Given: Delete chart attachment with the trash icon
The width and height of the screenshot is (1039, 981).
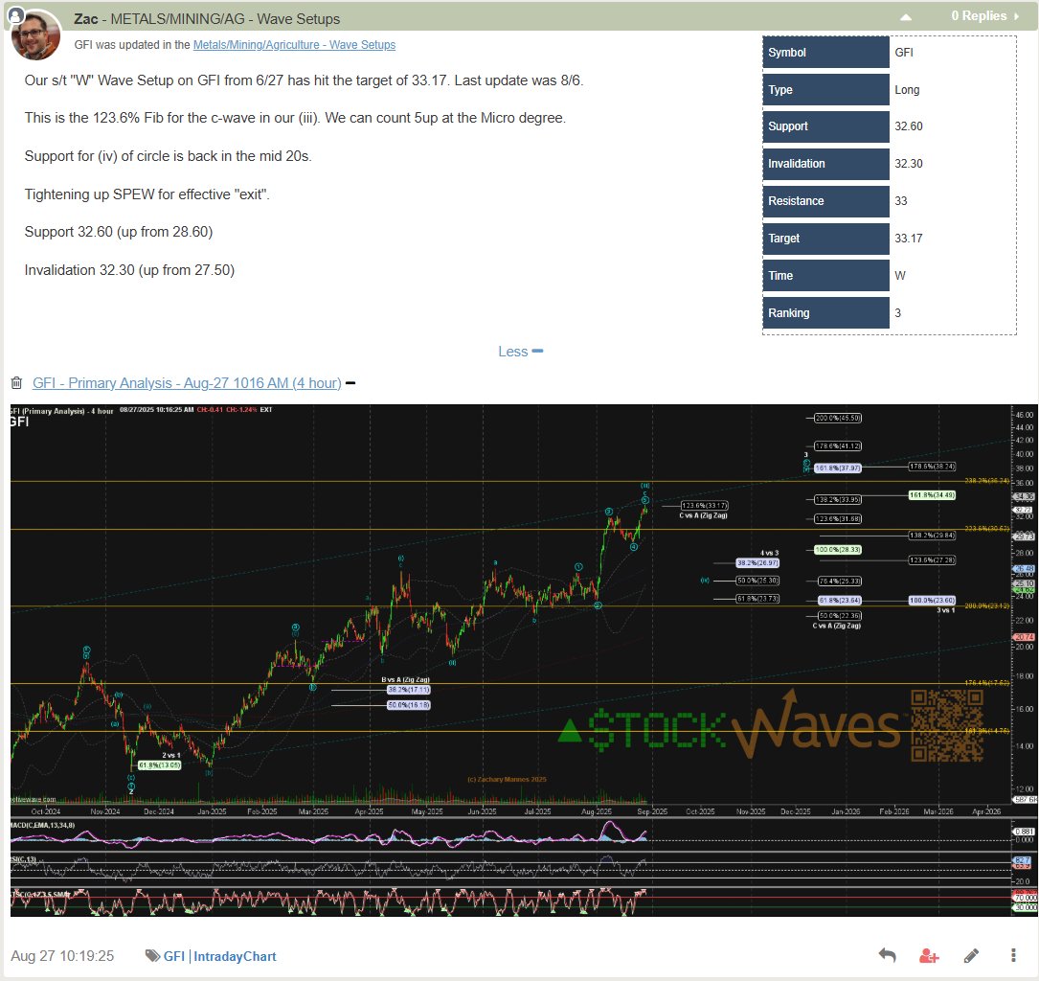Looking at the screenshot, I should 16,382.
